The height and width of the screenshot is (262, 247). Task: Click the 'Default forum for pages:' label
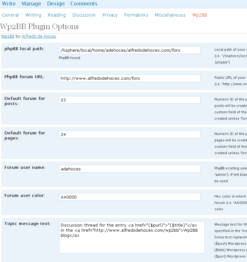click(x=25, y=135)
